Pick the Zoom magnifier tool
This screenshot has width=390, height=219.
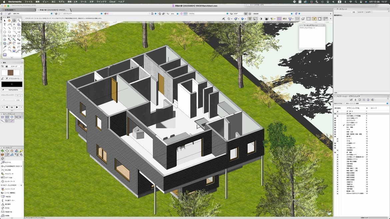[x=19, y=21]
